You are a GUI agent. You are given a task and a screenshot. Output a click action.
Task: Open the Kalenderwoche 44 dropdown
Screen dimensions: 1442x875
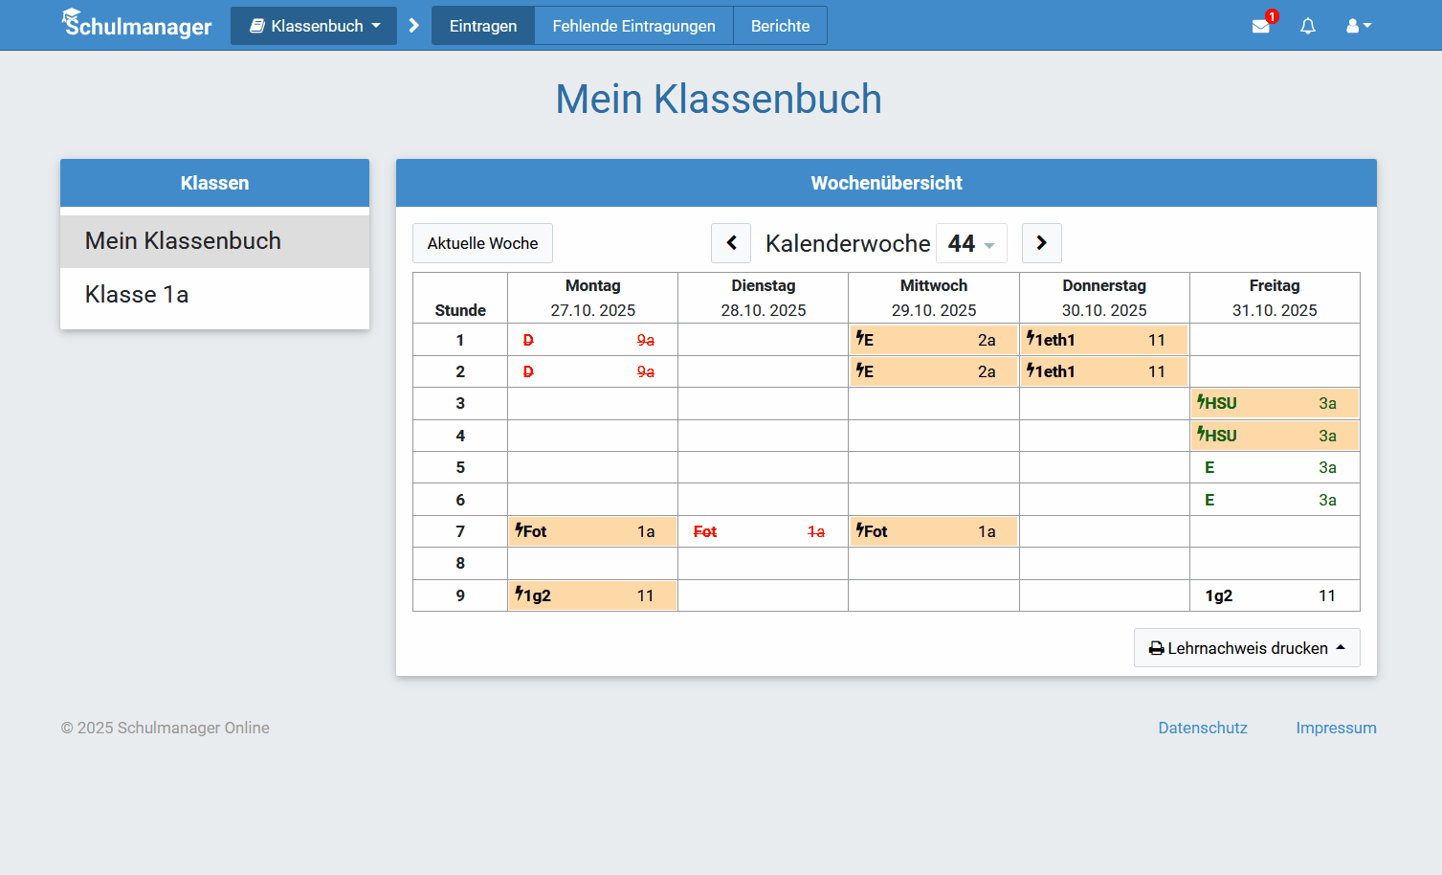tap(971, 243)
